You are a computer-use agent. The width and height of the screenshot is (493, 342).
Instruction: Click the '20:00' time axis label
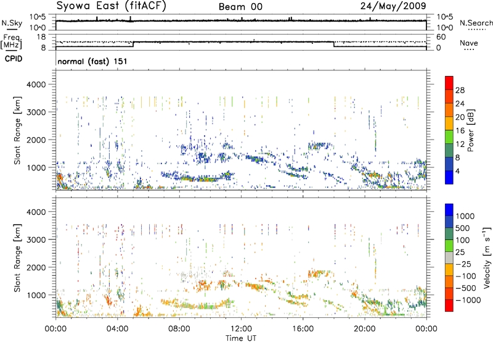364,329
